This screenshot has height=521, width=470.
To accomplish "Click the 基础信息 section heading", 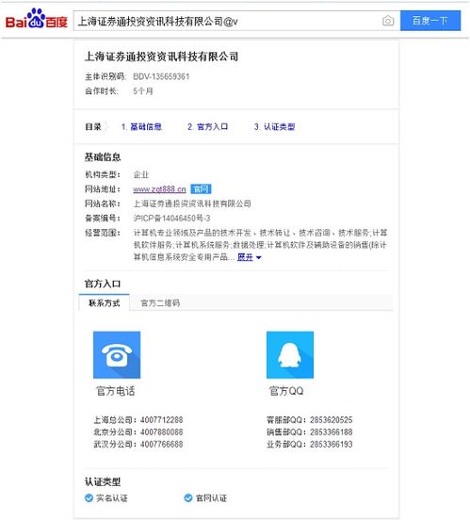I will pyautogui.click(x=103, y=156).
